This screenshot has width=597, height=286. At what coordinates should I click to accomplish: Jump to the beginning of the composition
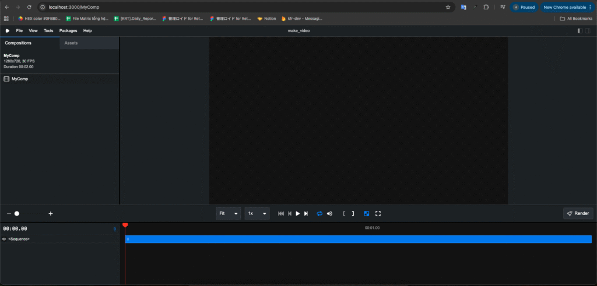click(281, 214)
